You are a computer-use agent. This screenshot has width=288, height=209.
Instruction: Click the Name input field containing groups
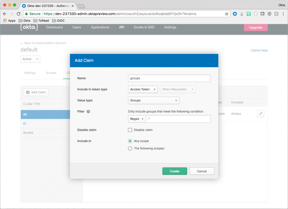pos(169,78)
